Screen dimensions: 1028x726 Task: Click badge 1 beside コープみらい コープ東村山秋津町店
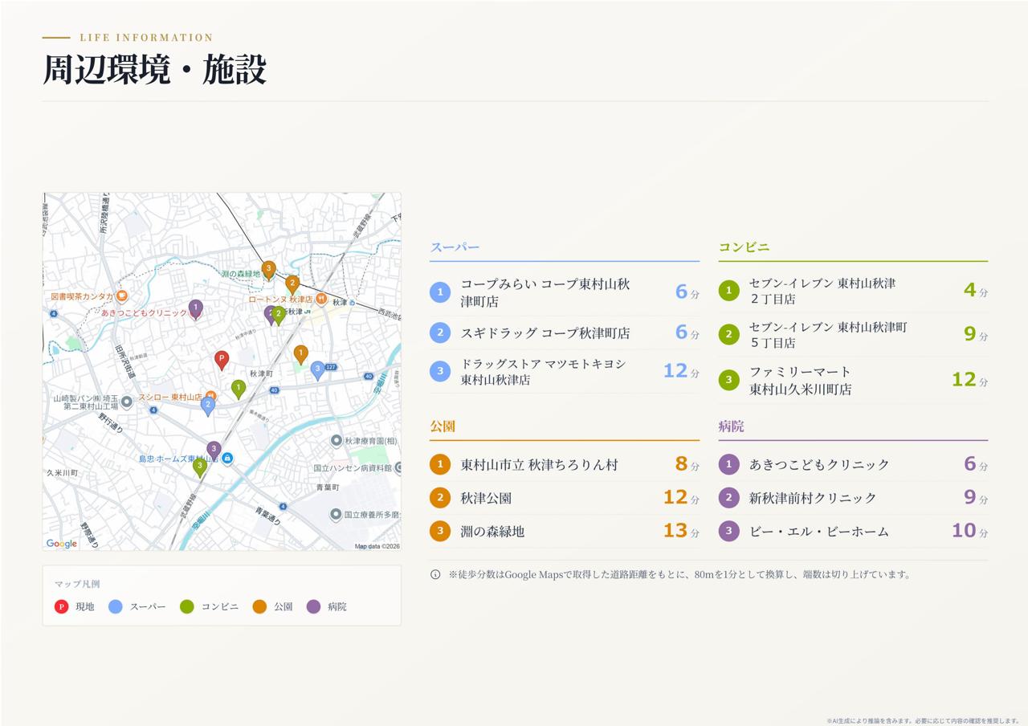click(440, 292)
